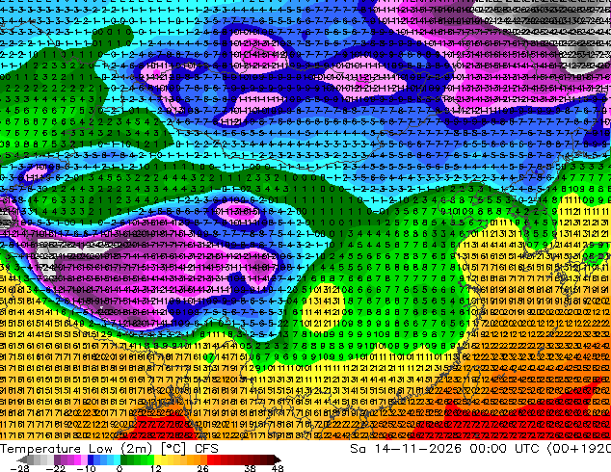Click the '38' legend value

coord(251,468)
